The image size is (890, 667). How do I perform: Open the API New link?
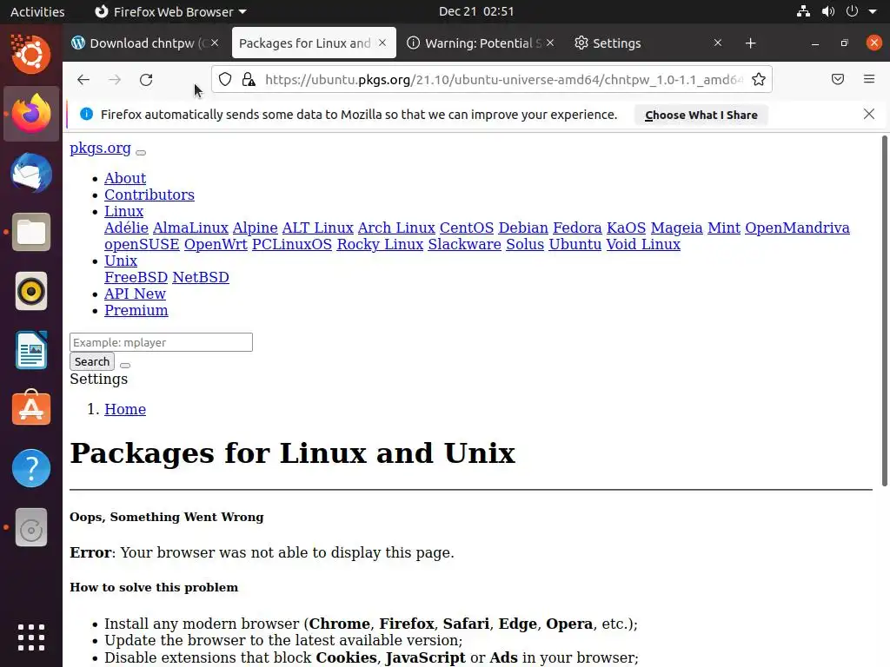pyautogui.click(x=135, y=294)
